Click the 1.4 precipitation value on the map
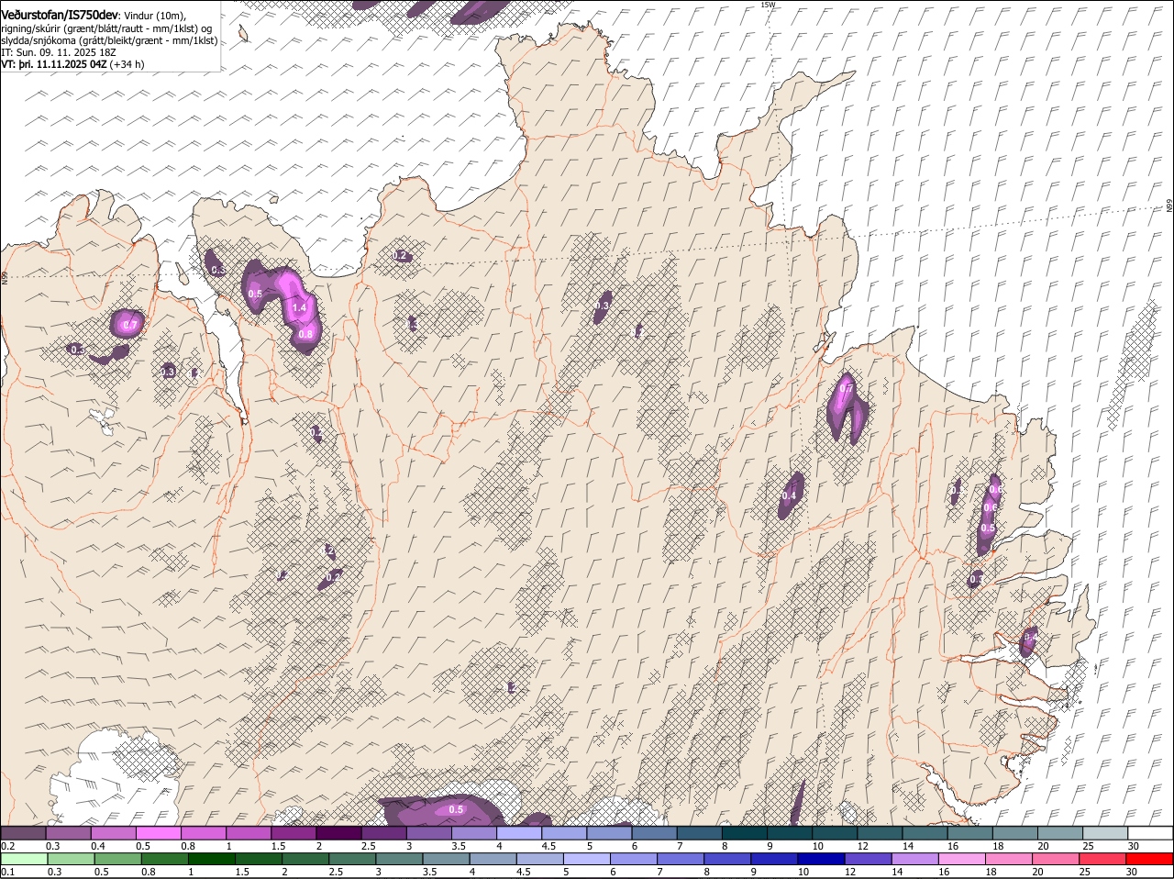Viewport: 1174px width, 879px height. [299, 308]
